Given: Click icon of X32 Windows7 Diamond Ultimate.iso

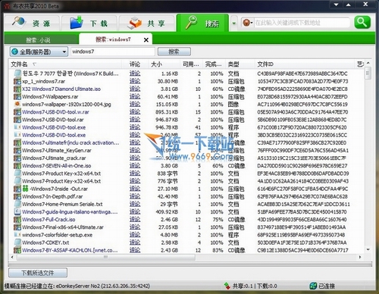Looking at the screenshot, I should (x=17, y=89).
